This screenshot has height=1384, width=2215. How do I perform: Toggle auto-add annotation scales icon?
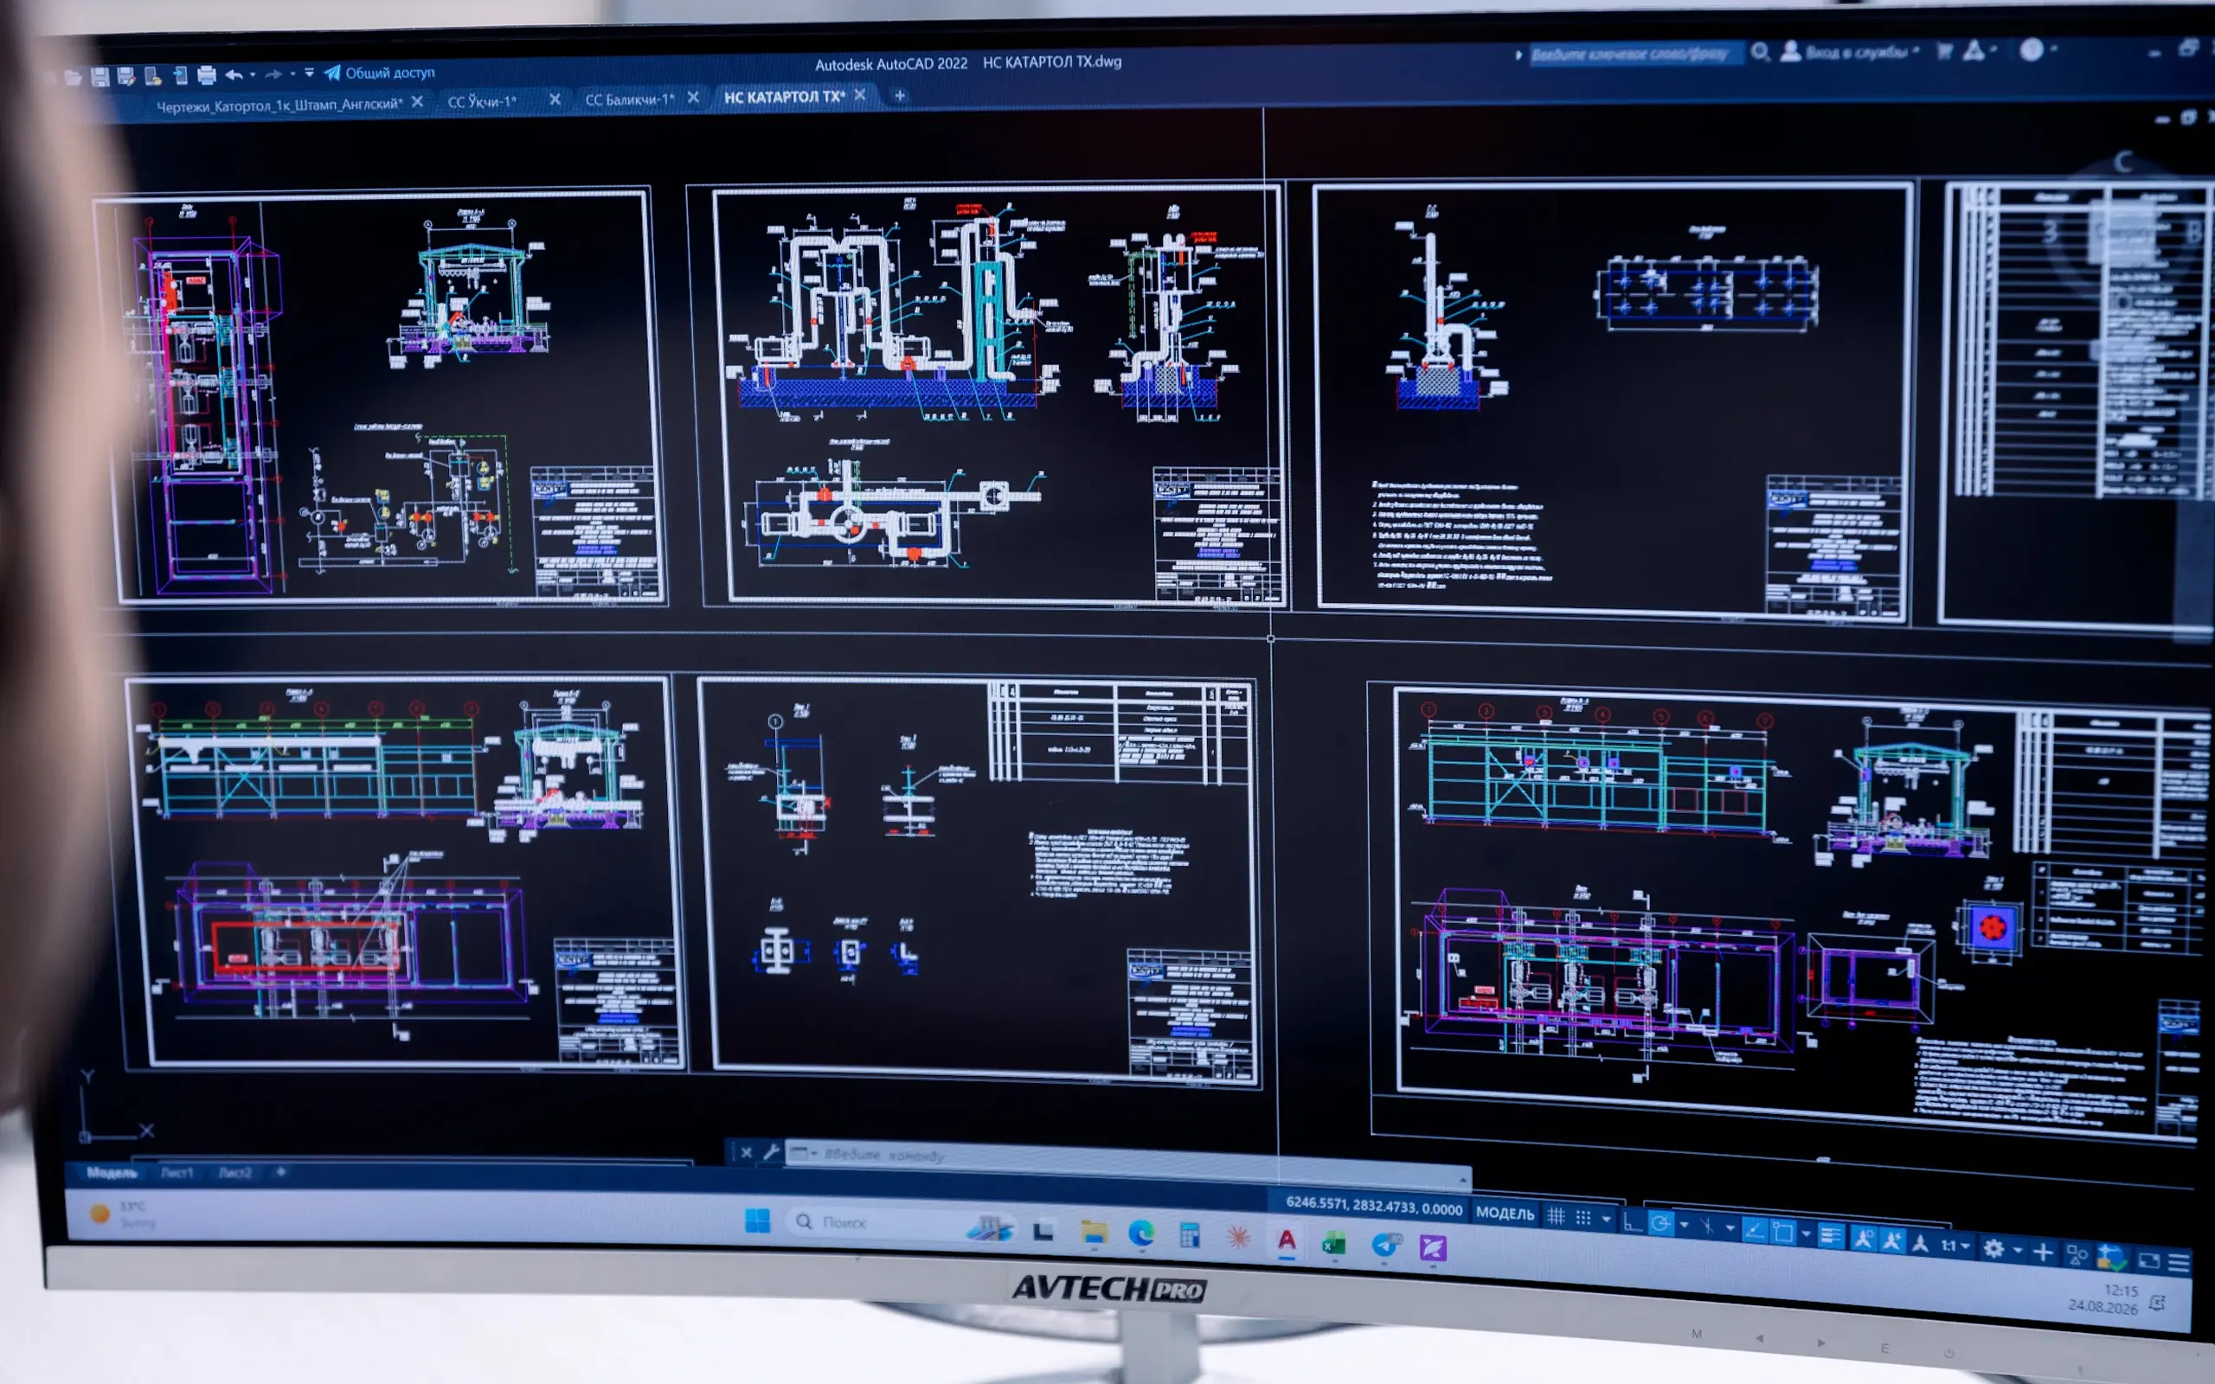(1892, 1241)
